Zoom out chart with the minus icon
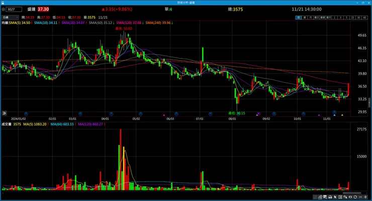 click(360, 197)
